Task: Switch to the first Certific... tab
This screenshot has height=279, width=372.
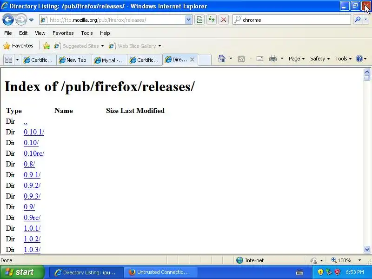Action: tap(39, 60)
